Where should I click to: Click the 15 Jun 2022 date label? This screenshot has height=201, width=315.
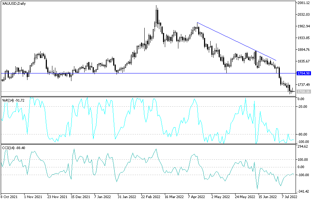(x=268, y=197)
